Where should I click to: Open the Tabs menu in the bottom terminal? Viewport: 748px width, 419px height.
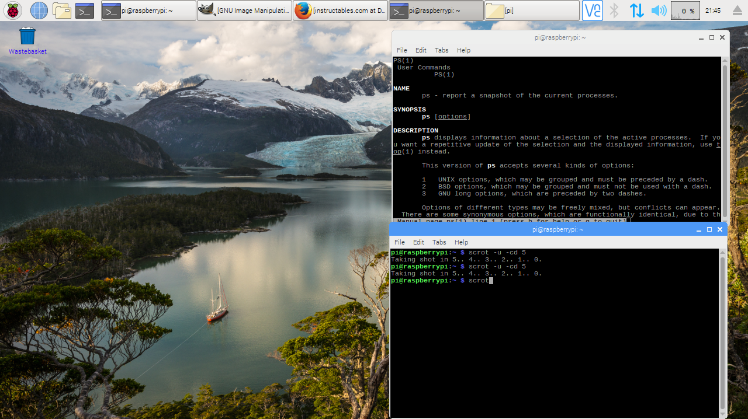click(439, 242)
